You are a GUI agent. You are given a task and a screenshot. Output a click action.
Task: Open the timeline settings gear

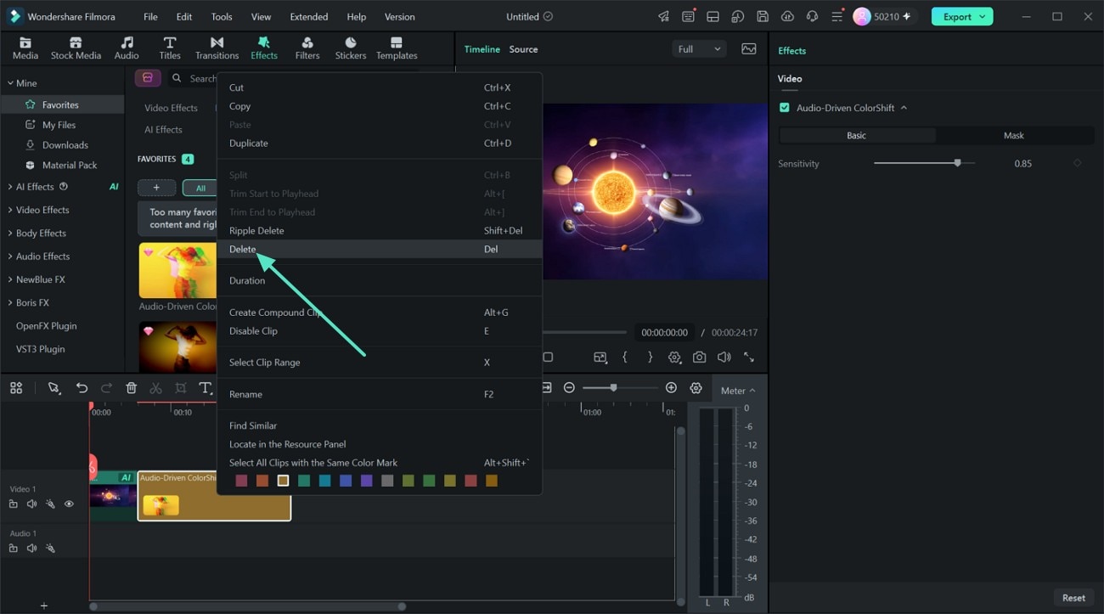[696, 388]
